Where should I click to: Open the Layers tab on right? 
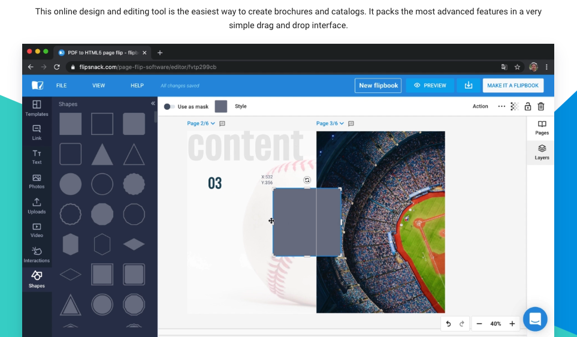pyautogui.click(x=542, y=152)
